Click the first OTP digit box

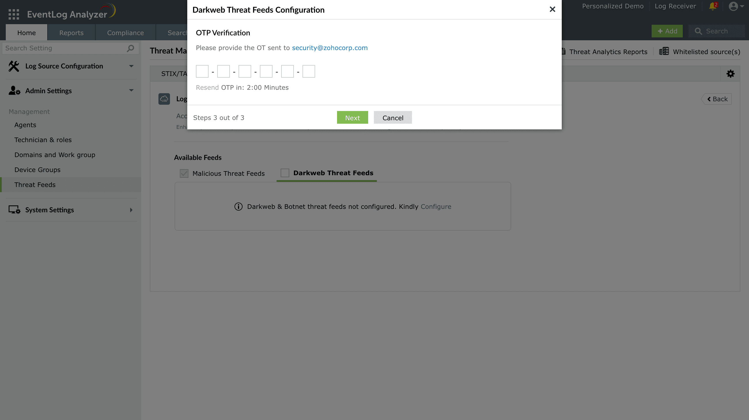[x=202, y=71]
